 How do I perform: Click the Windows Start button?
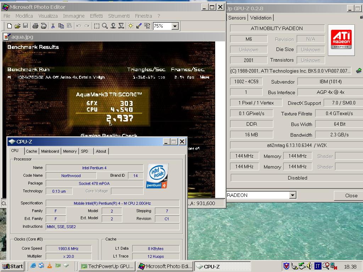pos(12,266)
